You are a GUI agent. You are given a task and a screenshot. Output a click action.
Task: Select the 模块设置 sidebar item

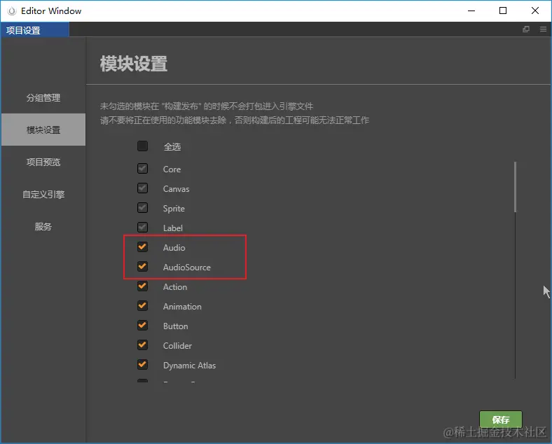pyautogui.click(x=43, y=130)
